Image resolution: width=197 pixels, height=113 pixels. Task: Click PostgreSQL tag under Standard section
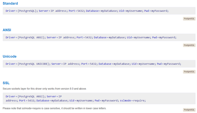click(189, 19)
